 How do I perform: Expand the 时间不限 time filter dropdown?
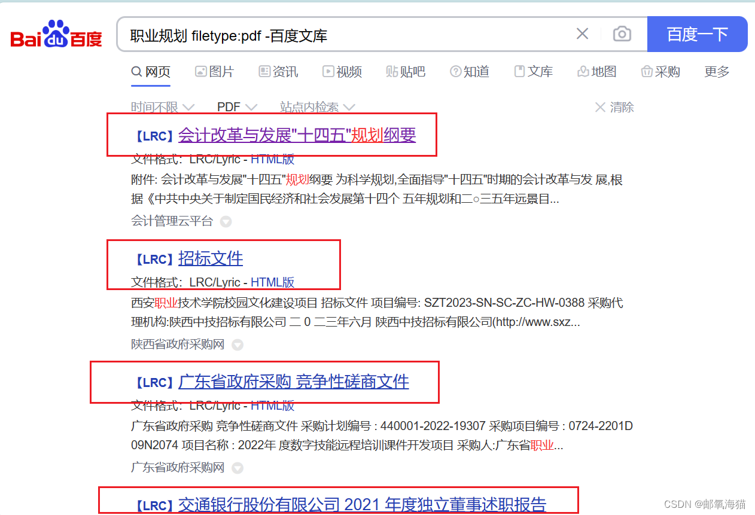click(x=163, y=107)
